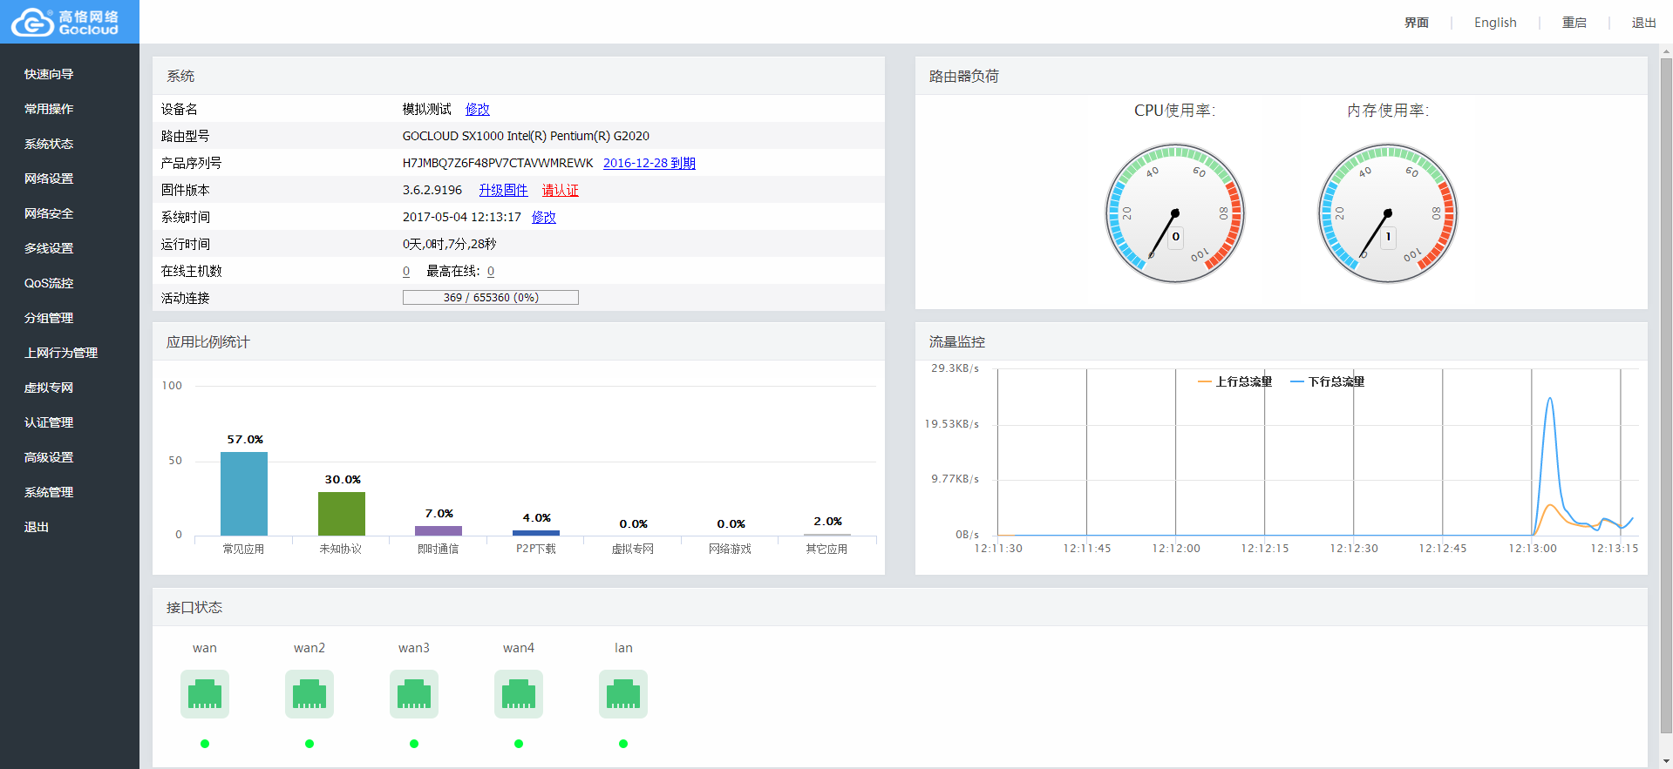Click the wan port icon

[x=205, y=694]
